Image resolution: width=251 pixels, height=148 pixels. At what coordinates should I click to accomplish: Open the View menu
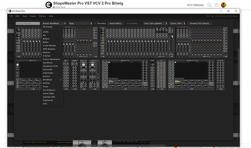(24, 16)
